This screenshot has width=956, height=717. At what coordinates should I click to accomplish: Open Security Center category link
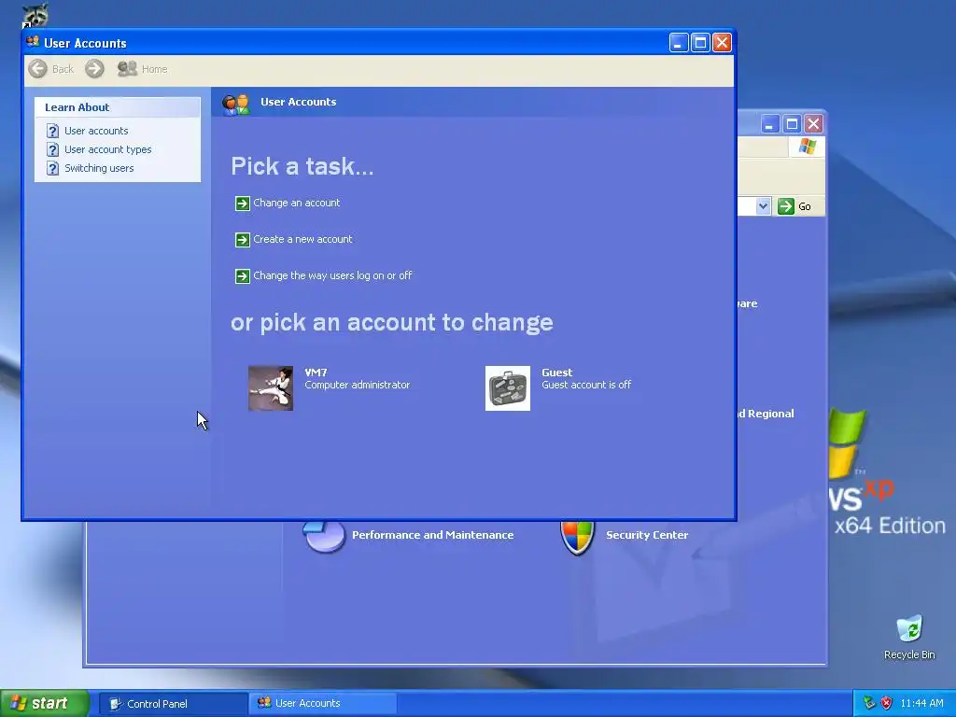coord(647,535)
